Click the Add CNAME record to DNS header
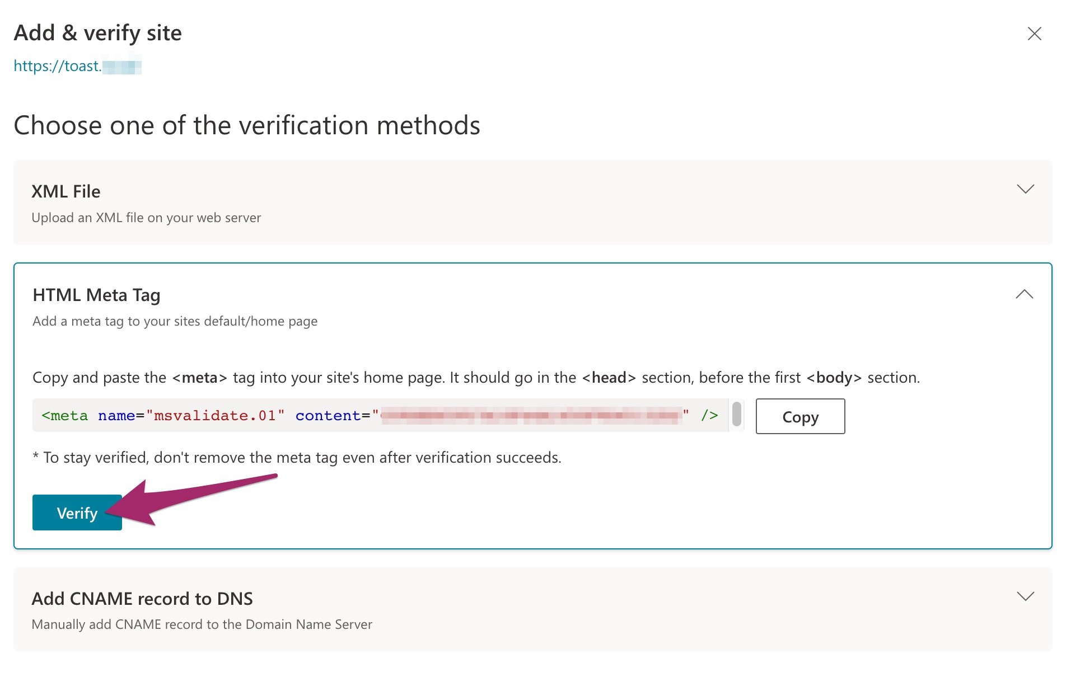 pyautogui.click(x=142, y=598)
